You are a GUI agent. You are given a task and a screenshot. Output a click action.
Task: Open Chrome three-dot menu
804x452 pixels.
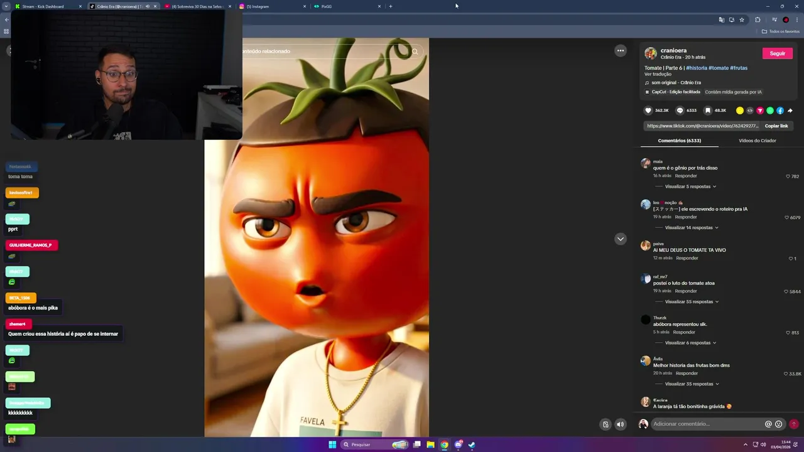coord(796,19)
